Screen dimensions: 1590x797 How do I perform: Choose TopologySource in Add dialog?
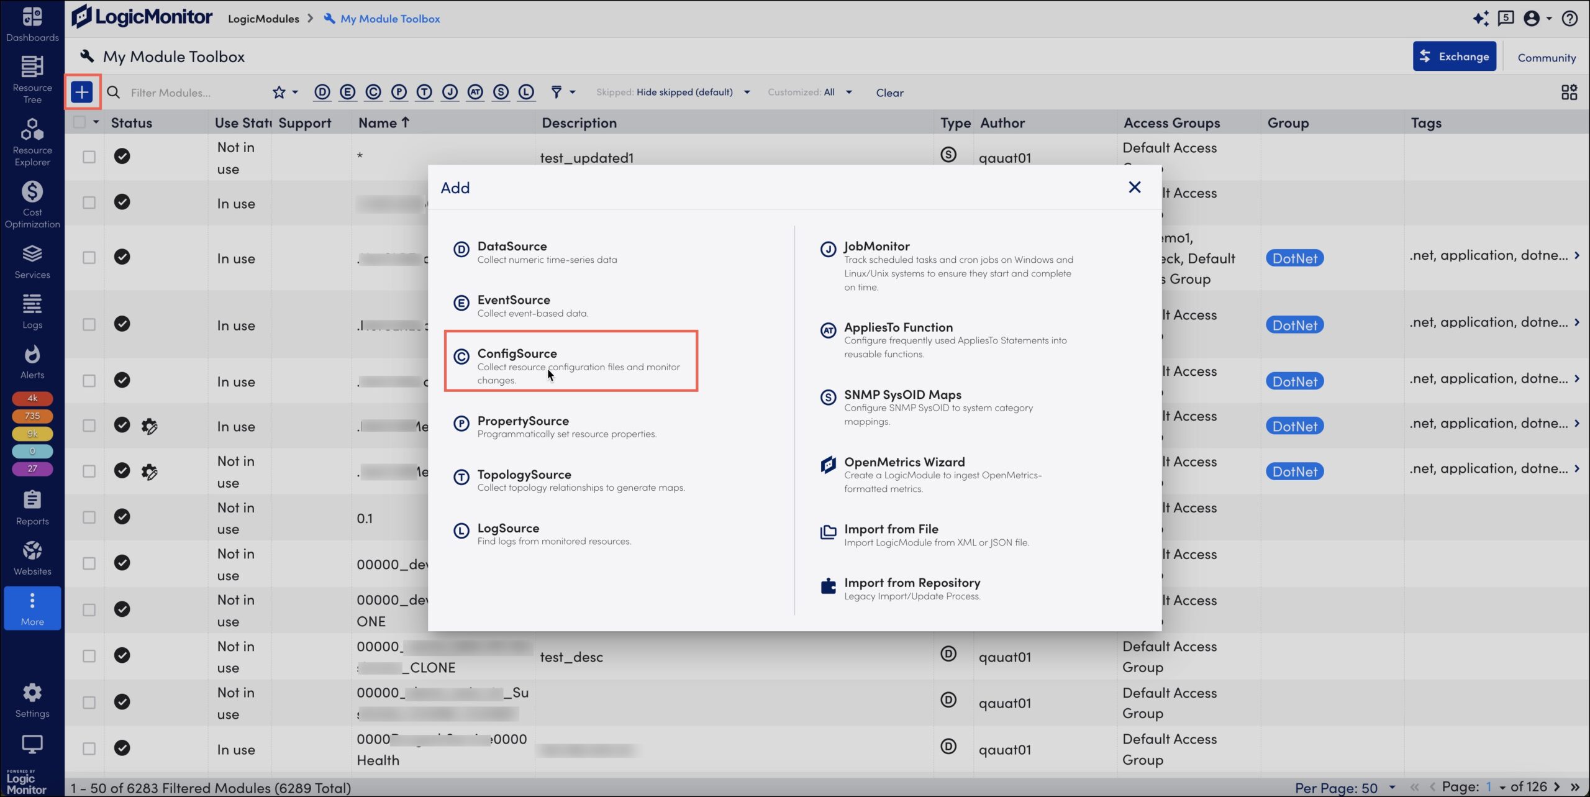tap(570, 480)
